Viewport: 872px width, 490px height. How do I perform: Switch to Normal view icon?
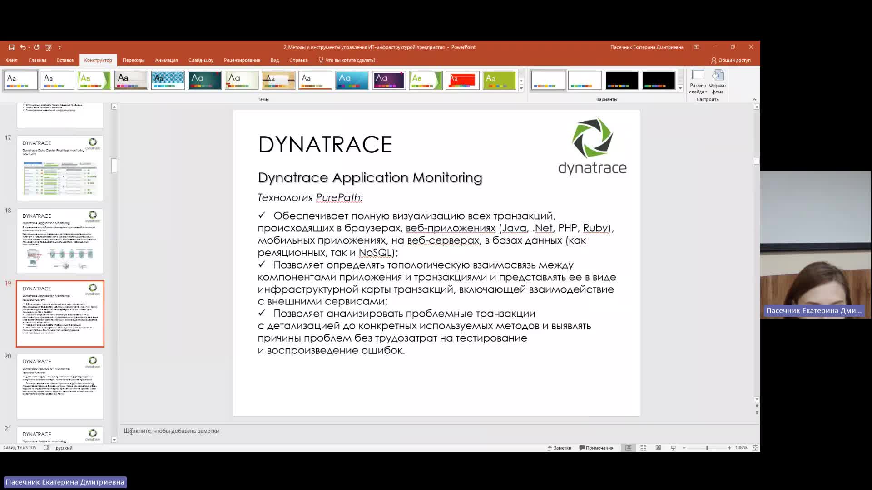pyautogui.click(x=629, y=448)
